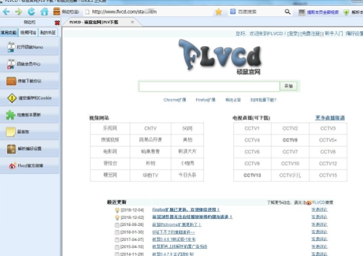Viewport: 363px width, 256px height.
Task: Go to the home page icon
Action: pyautogui.click(x=44, y=11)
